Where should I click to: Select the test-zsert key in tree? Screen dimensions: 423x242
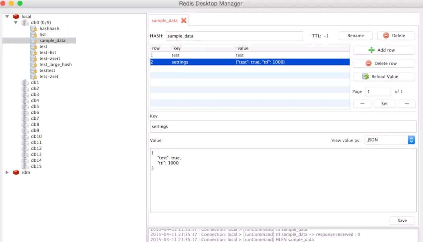[x=50, y=59]
